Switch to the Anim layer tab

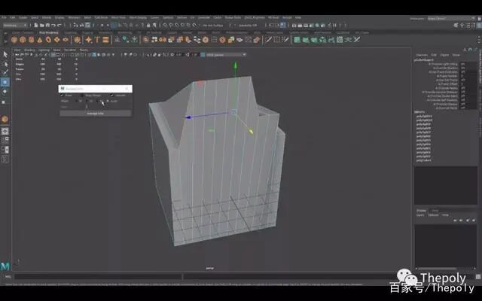tap(435, 211)
